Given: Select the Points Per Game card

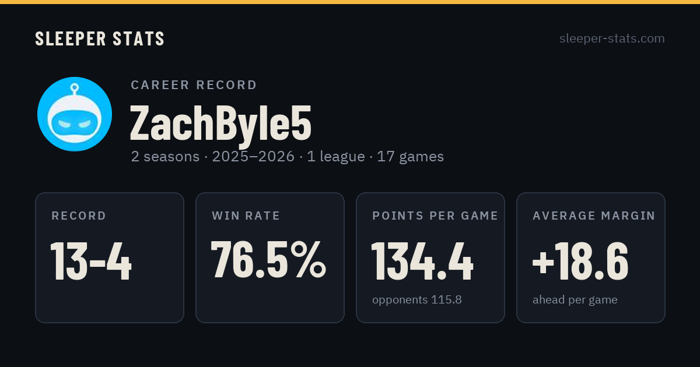Looking at the screenshot, I should point(430,257).
